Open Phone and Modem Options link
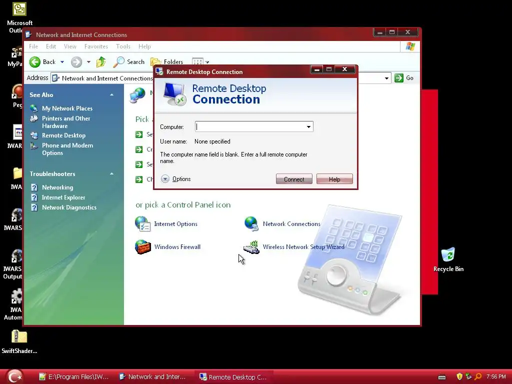The image size is (512, 384). (67, 149)
